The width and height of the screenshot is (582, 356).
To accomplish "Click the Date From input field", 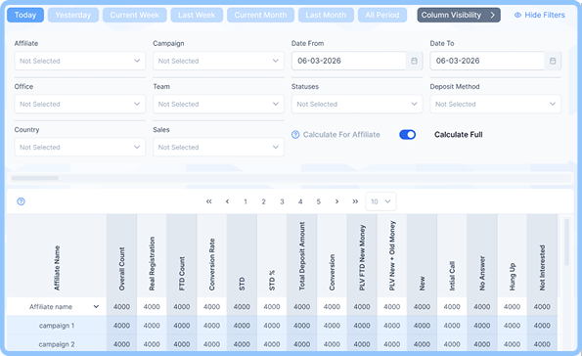I will 349,61.
